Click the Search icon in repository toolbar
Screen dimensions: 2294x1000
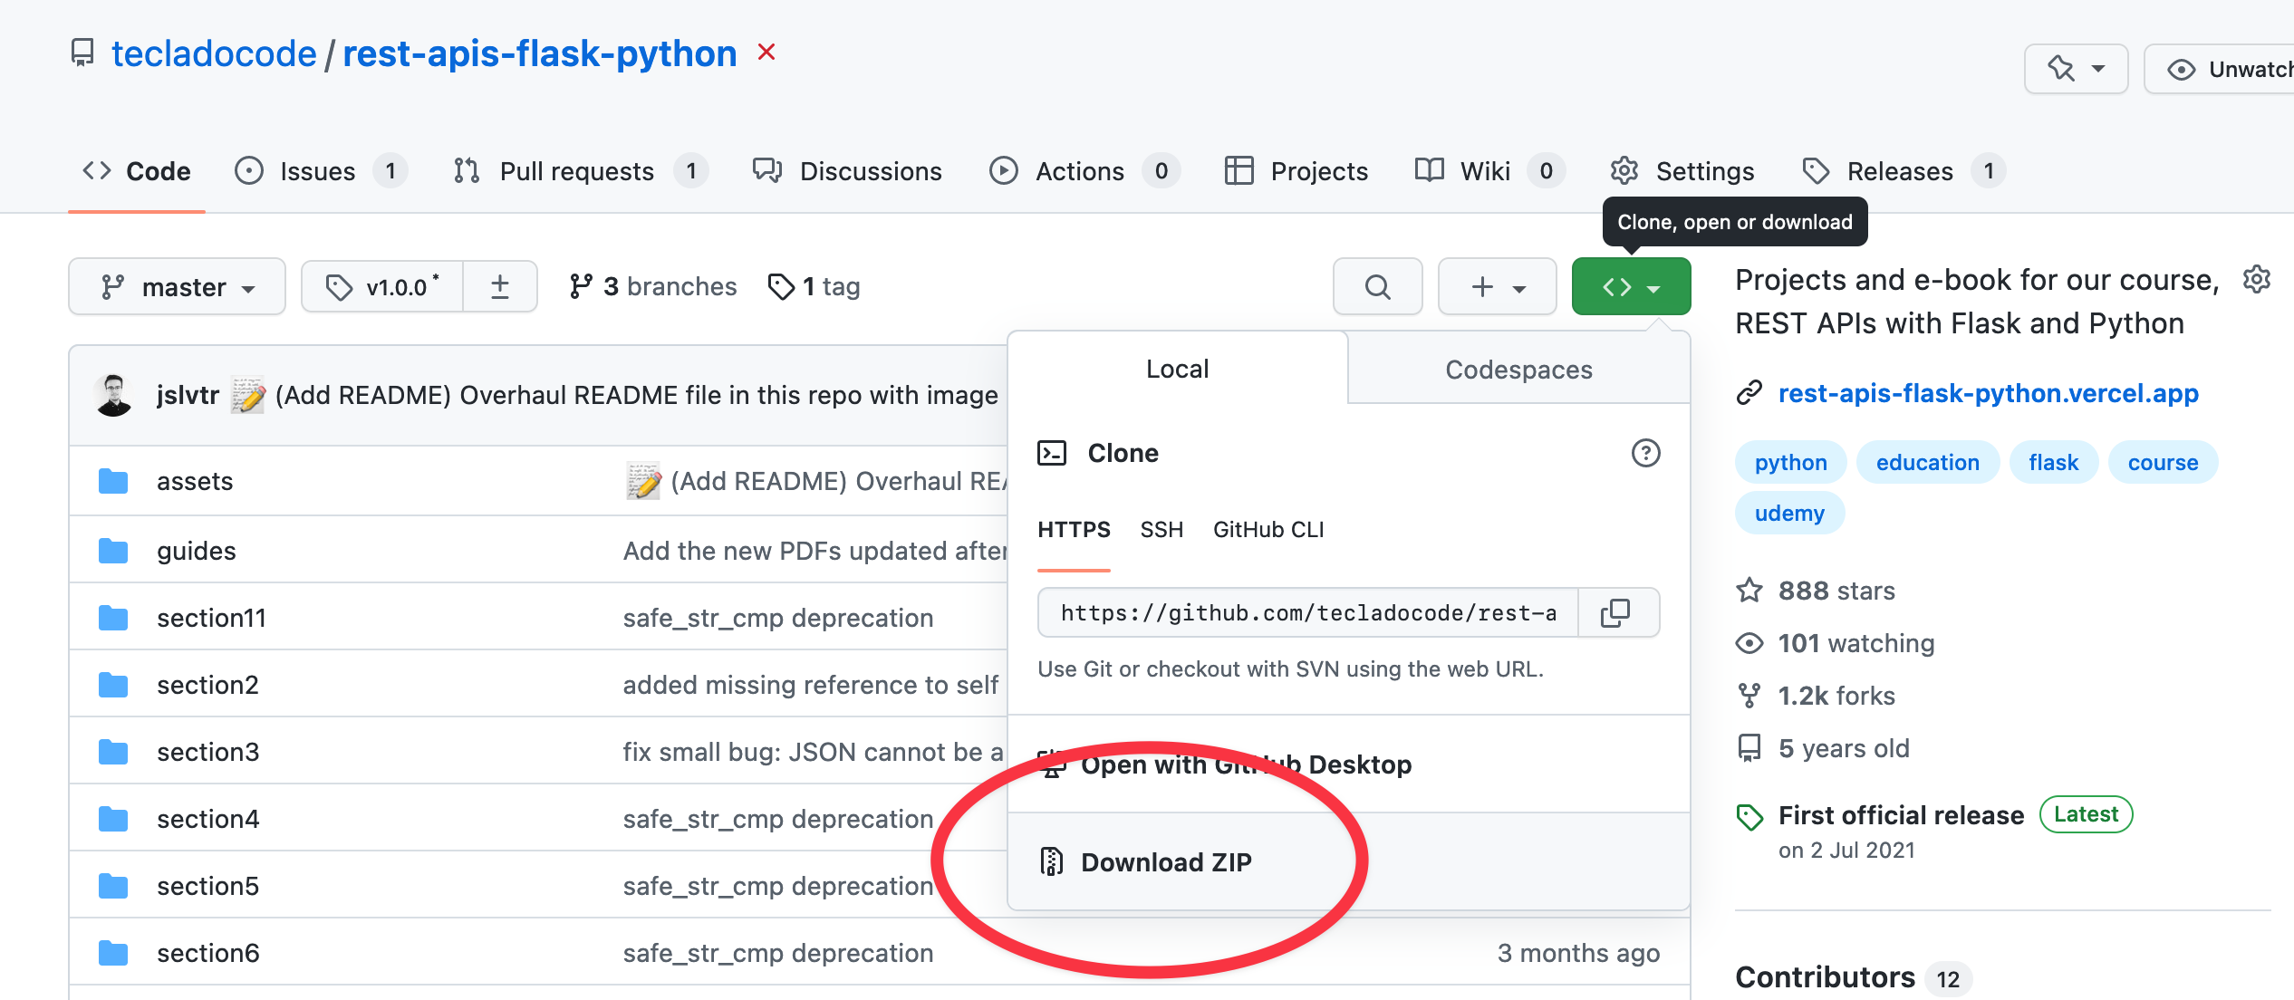point(1375,286)
